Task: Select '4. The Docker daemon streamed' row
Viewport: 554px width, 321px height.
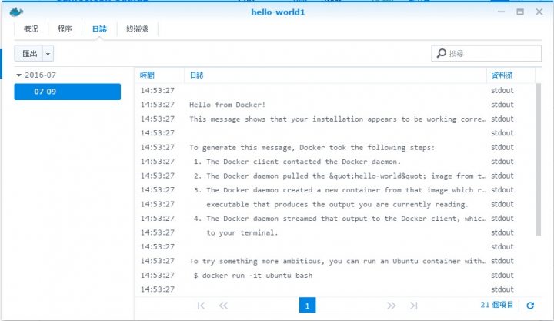Action: click(335, 219)
